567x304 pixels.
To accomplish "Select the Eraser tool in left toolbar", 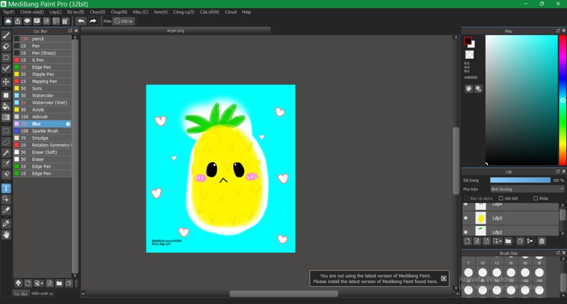I will [6, 47].
